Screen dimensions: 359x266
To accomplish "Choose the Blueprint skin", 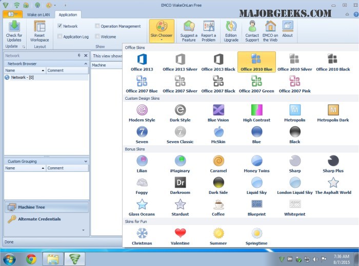I will coord(256,208).
